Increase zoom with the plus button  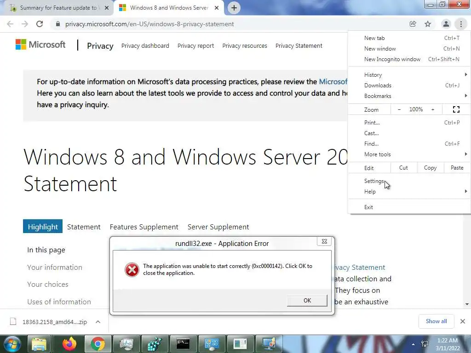pyautogui.click(x=433, y=109)
